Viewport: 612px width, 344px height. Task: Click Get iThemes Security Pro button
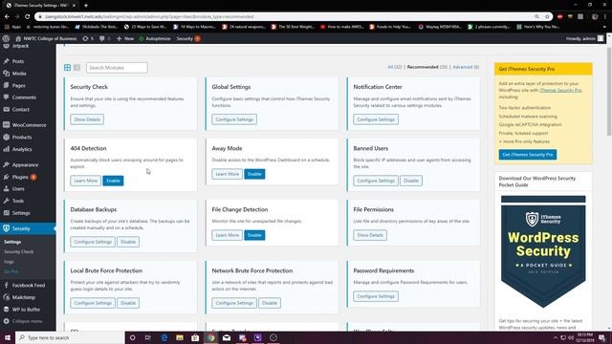click(528, 155)
